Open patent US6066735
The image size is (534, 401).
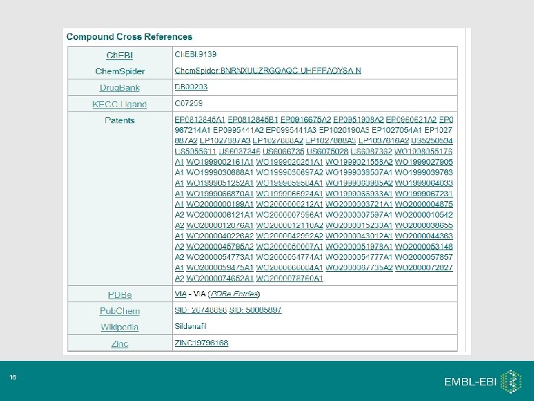(x=283, y=151)
